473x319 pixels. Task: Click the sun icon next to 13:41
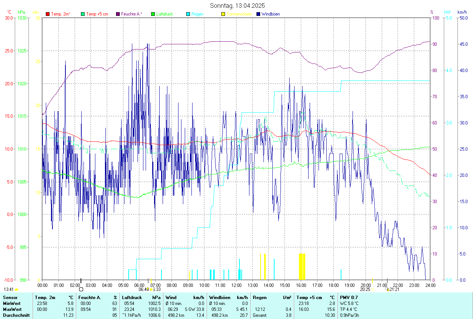(x=17, y=289)
